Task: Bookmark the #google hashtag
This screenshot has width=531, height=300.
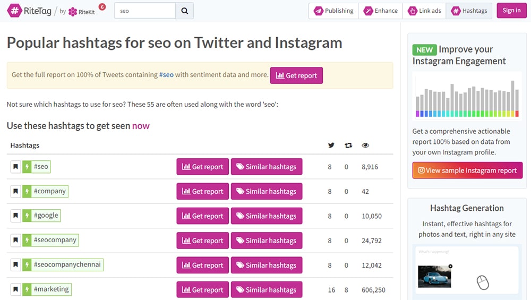Action: click(15, 216)
